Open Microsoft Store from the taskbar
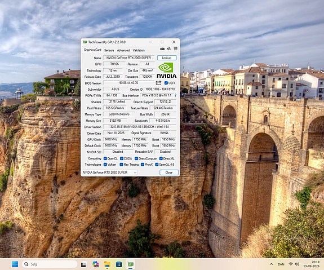The image size is (324, 270). tap(119, 264)
